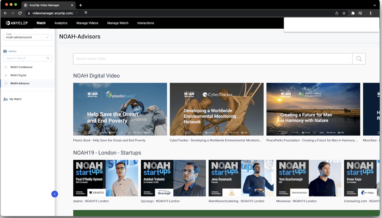Select NOAH Digital in sidebar
This screenshot has height=218, width=382.
pyautogui.click(x=18, y=75)
